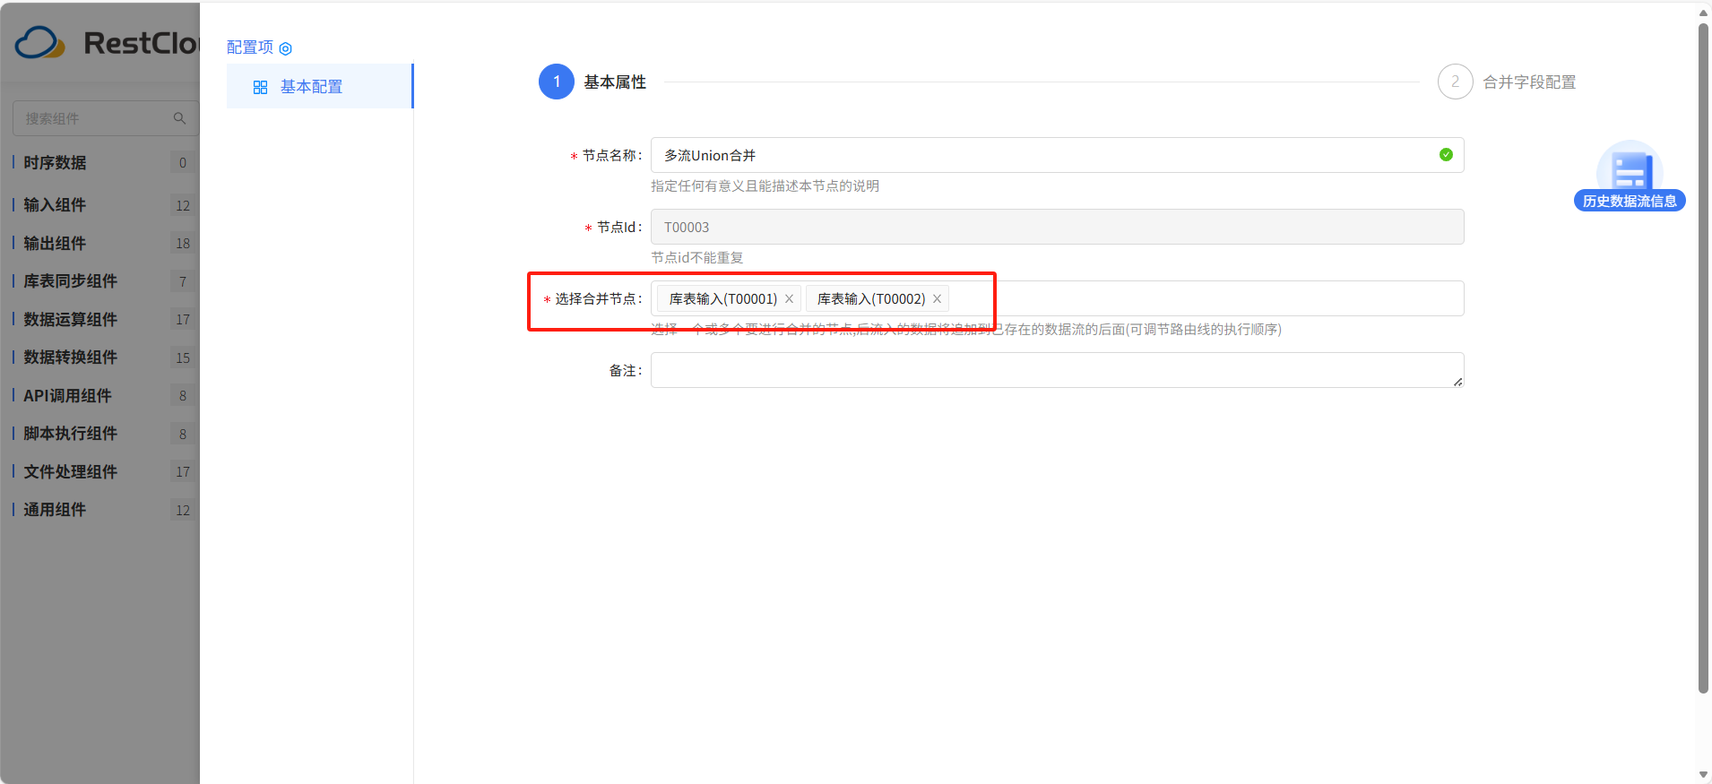Click the settings icon next to 配置项
1712x784 pixels.
(x=286, y=48)
